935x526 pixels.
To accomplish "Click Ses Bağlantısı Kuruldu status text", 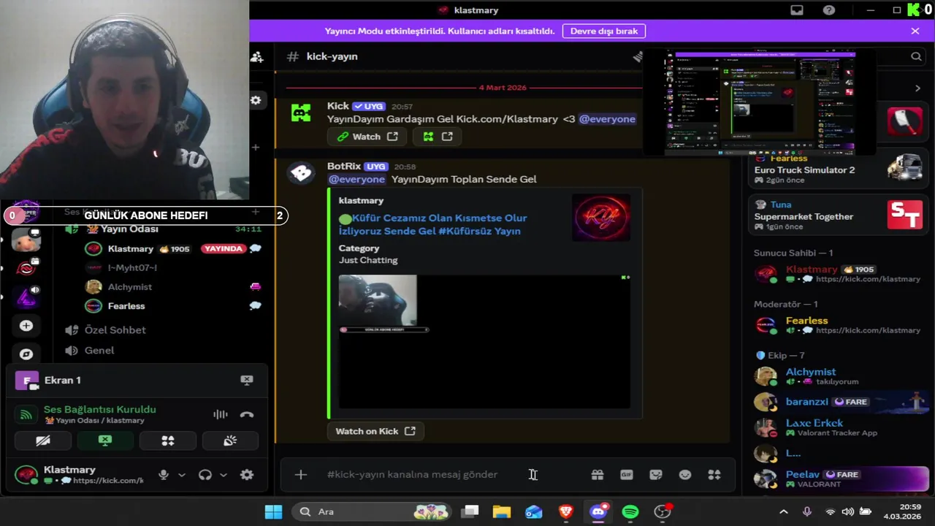I will click(x=100, y=410).
